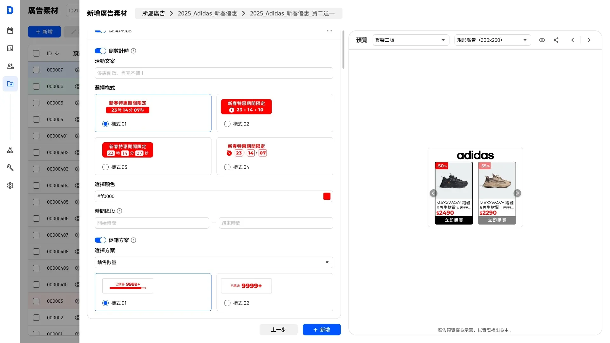The image size is (610, 343).
Task: Open the audience people icon in sidebar
Action: point(10,66)
